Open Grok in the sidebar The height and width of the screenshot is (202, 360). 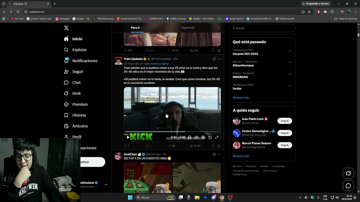point(72,93)
